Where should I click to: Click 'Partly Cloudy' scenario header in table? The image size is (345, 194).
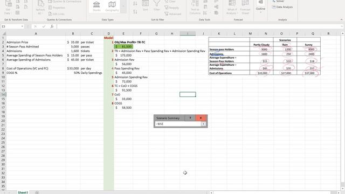point(261,45)
